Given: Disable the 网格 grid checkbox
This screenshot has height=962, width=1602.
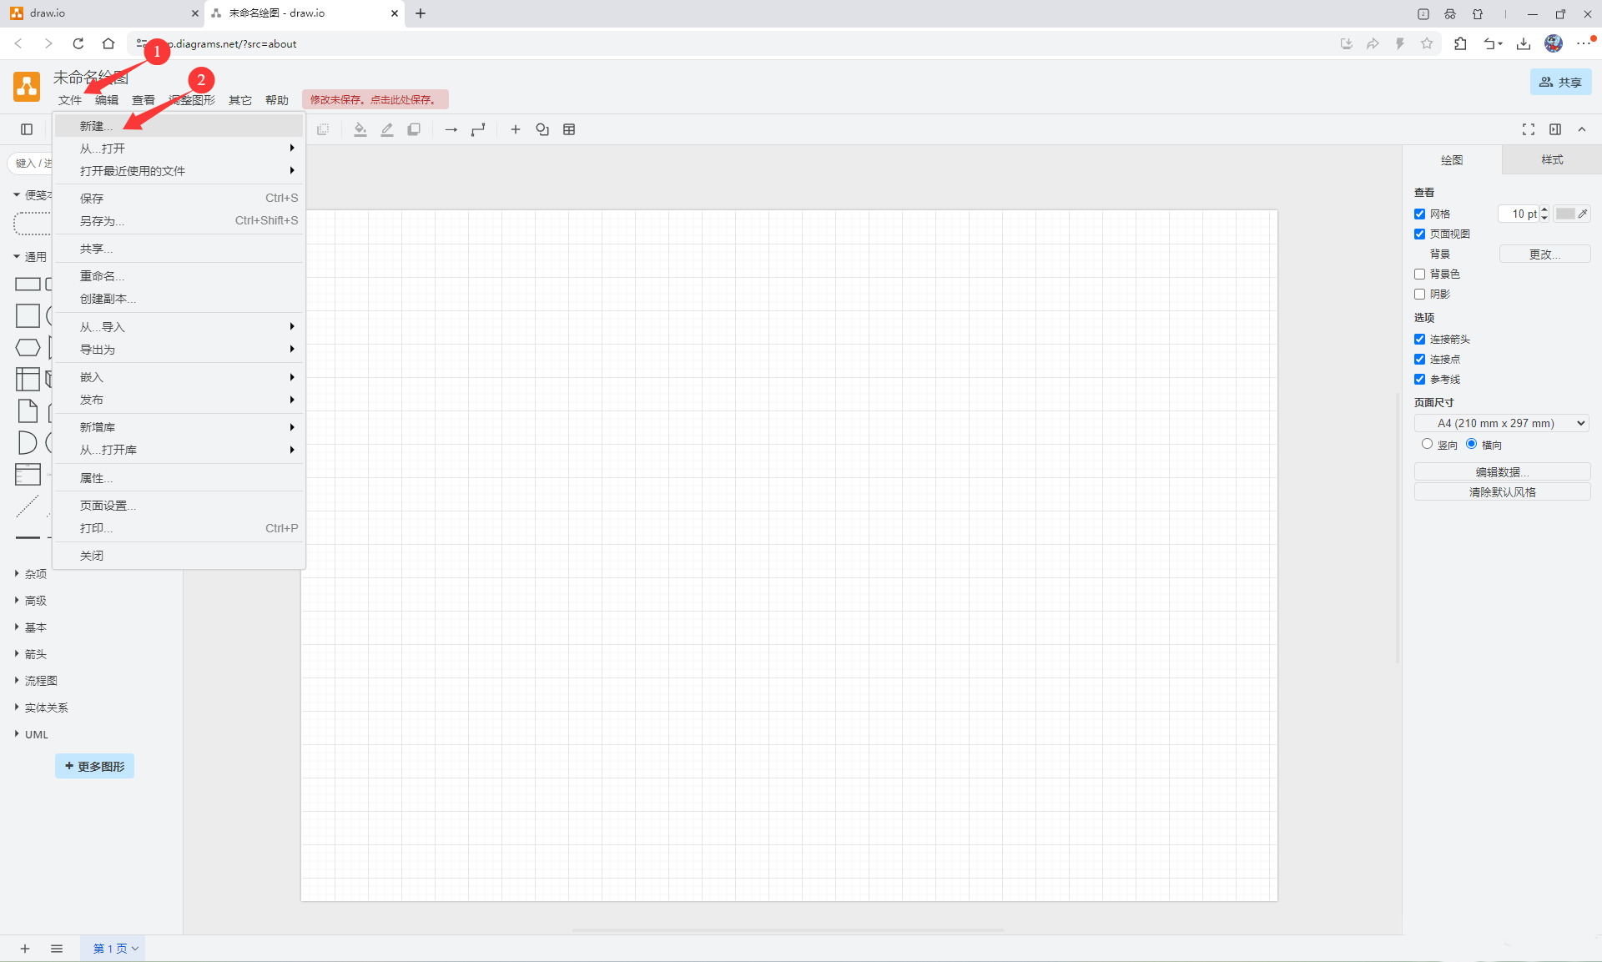Looking at the screenshot, I should [1420, 214].
